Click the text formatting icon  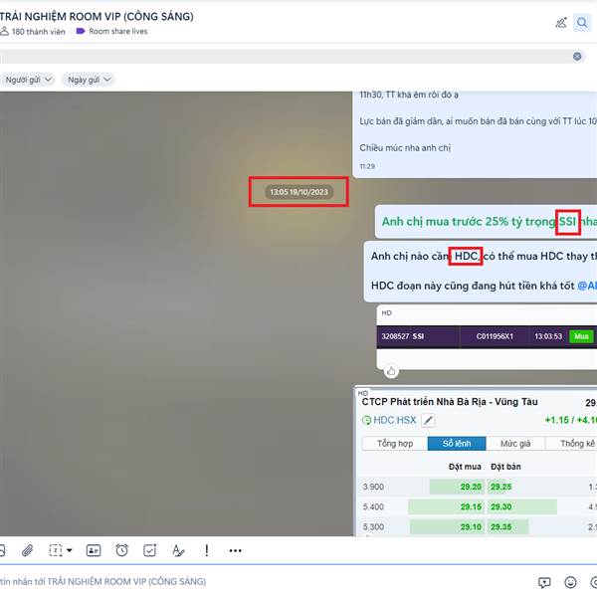point(178,550)
